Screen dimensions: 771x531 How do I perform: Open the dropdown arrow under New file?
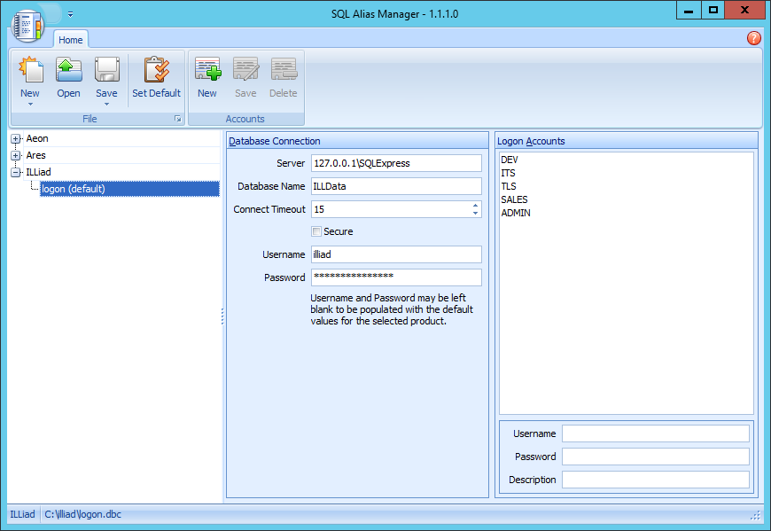30,104
